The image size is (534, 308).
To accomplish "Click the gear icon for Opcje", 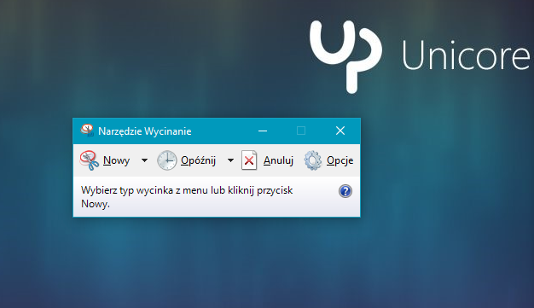I will pos(312,160).
